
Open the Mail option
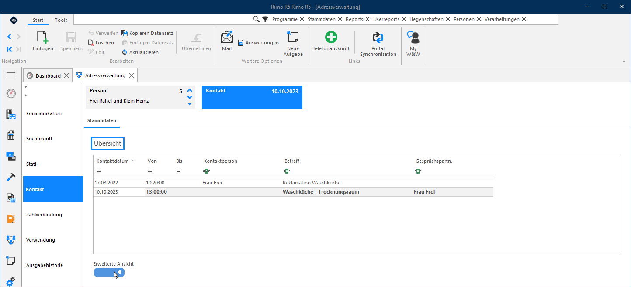pos(227,41)
